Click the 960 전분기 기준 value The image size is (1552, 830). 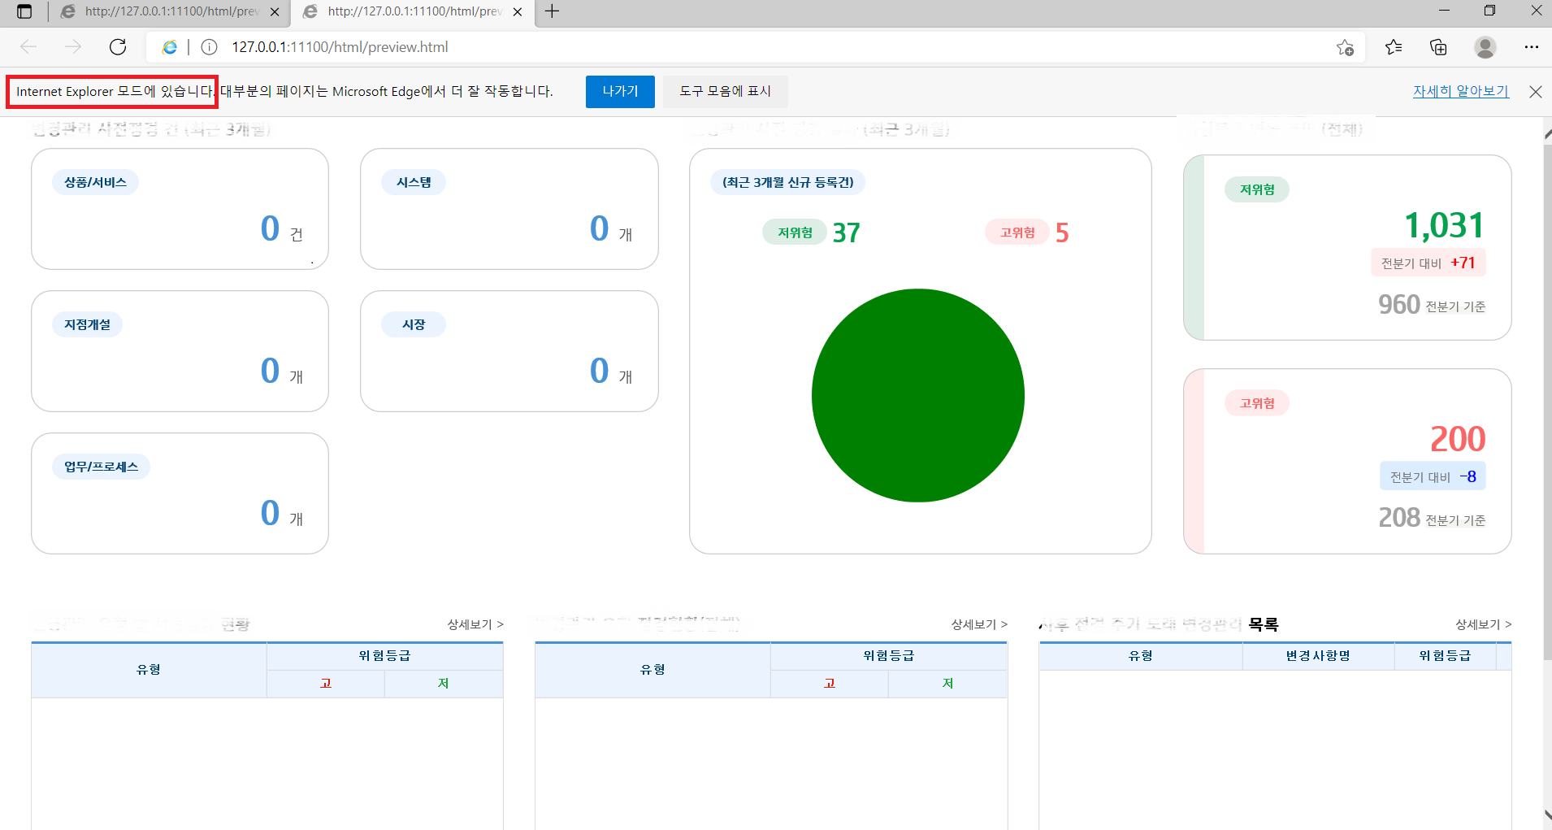click(x=1432, y=305)
